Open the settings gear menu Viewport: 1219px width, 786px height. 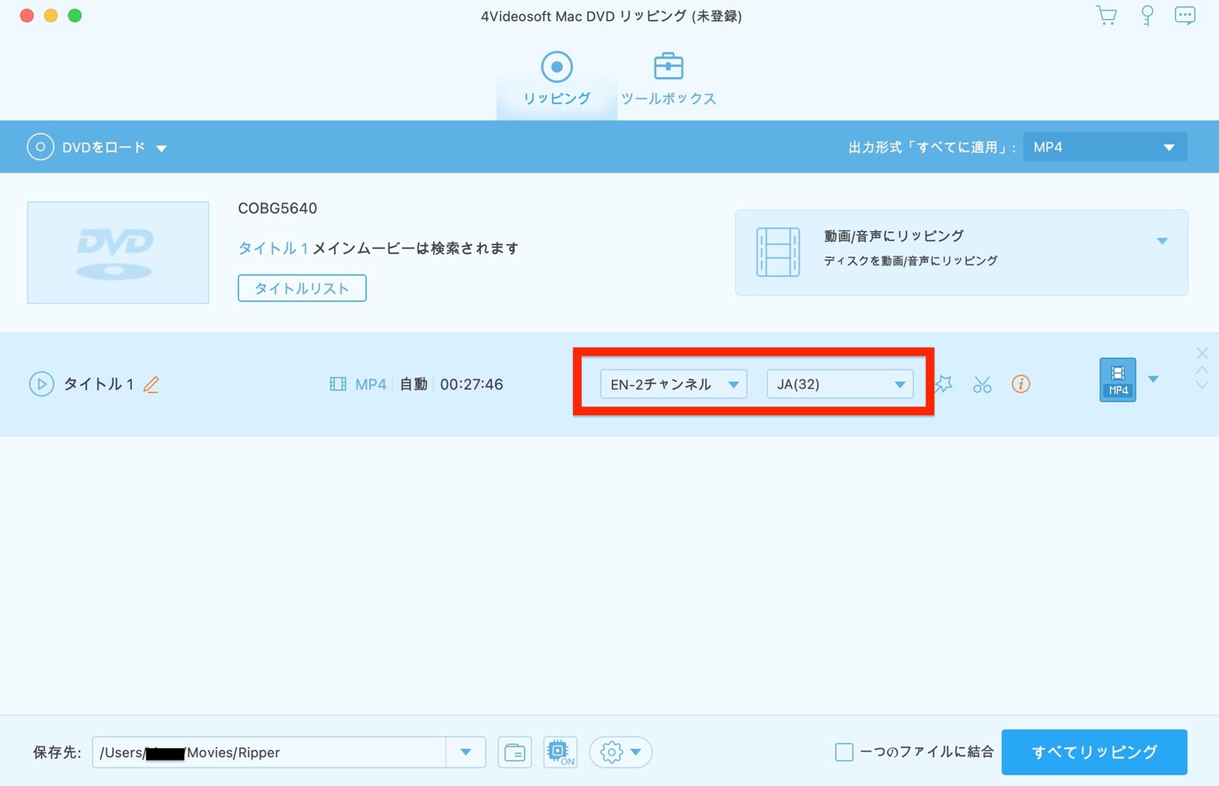[x=620, y=753]
